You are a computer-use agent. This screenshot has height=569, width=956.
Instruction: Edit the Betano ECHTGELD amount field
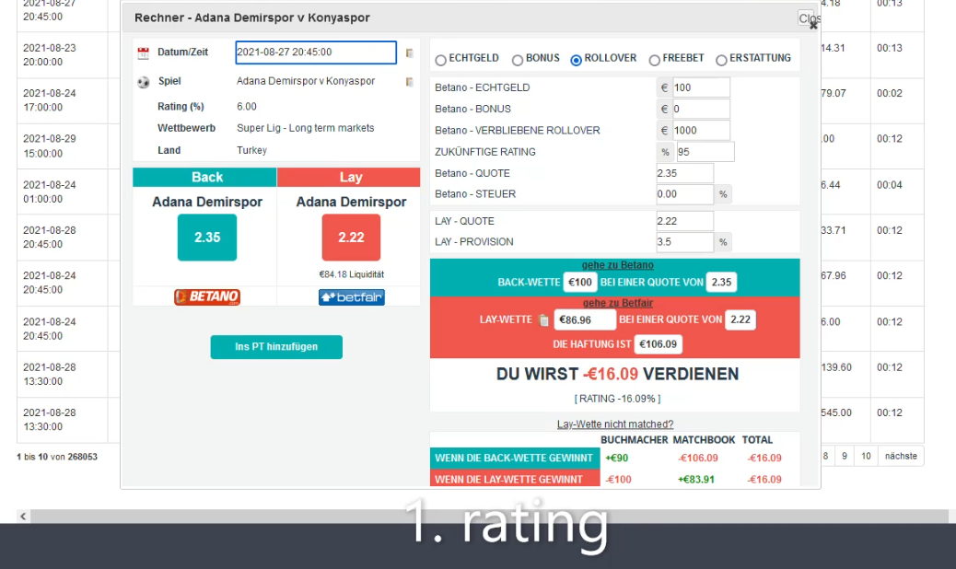701,87
